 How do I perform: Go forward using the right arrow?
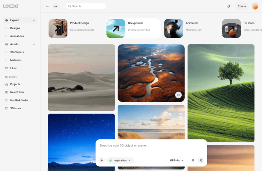pos(55,6)
